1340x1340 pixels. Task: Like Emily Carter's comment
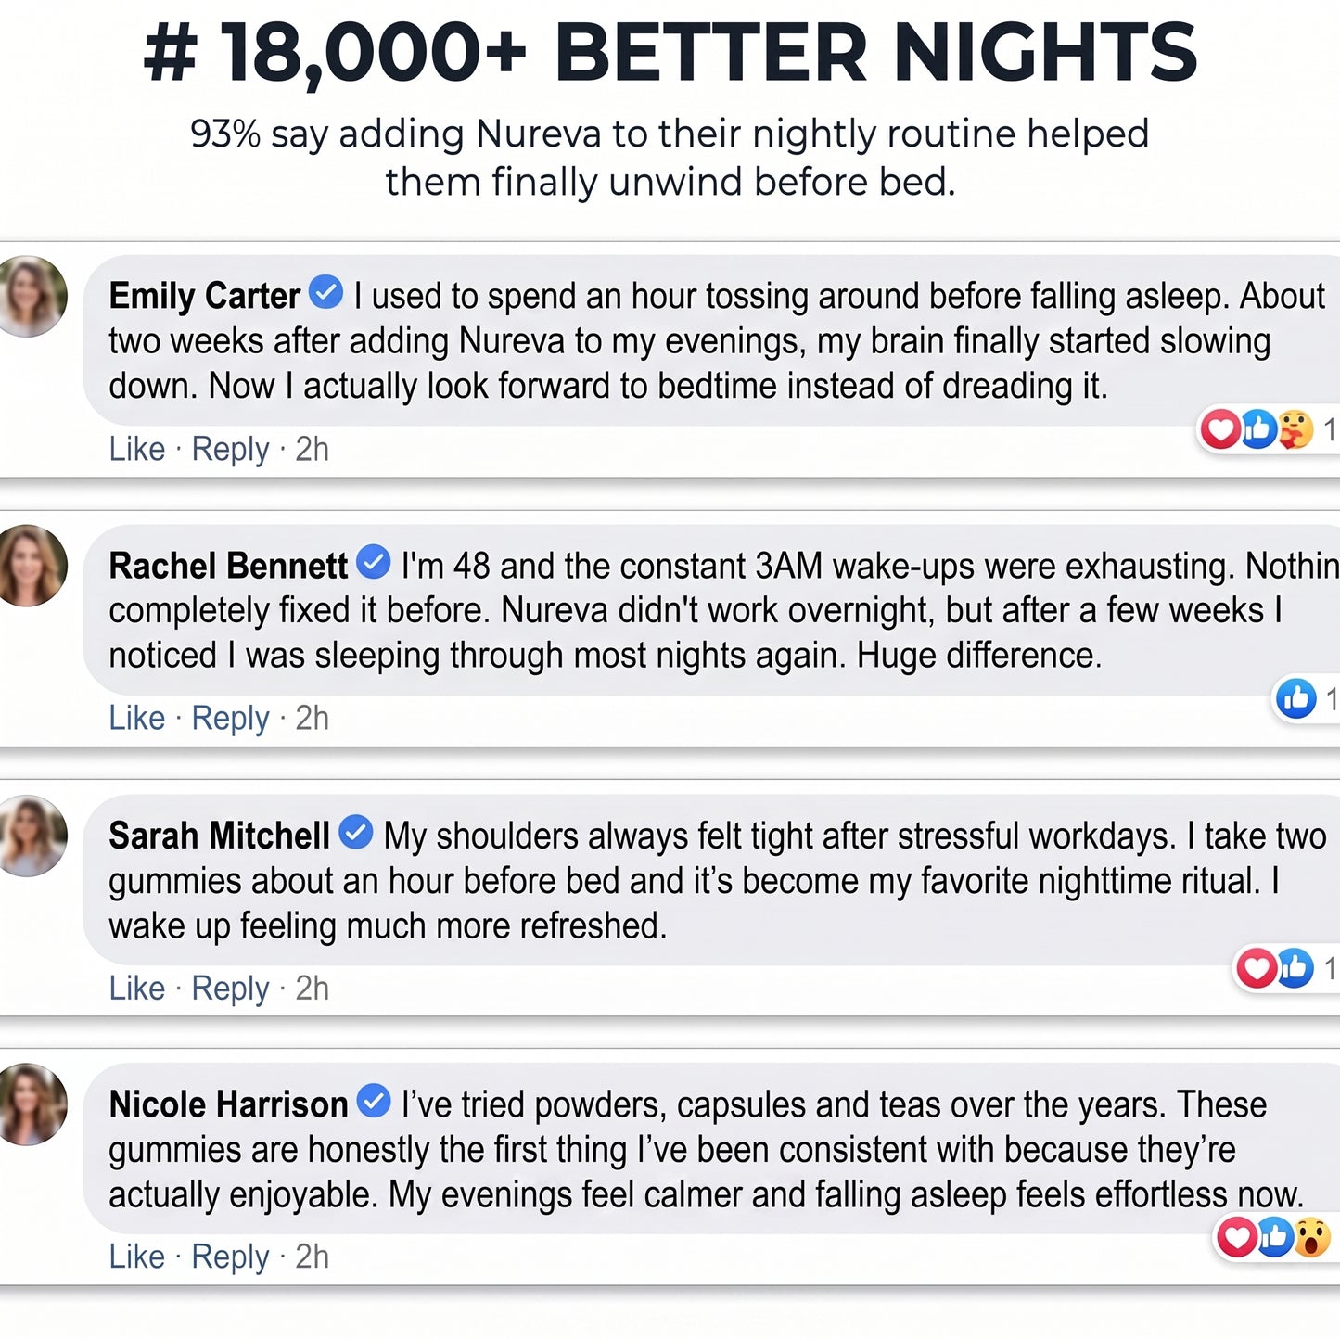pos(137,449)
